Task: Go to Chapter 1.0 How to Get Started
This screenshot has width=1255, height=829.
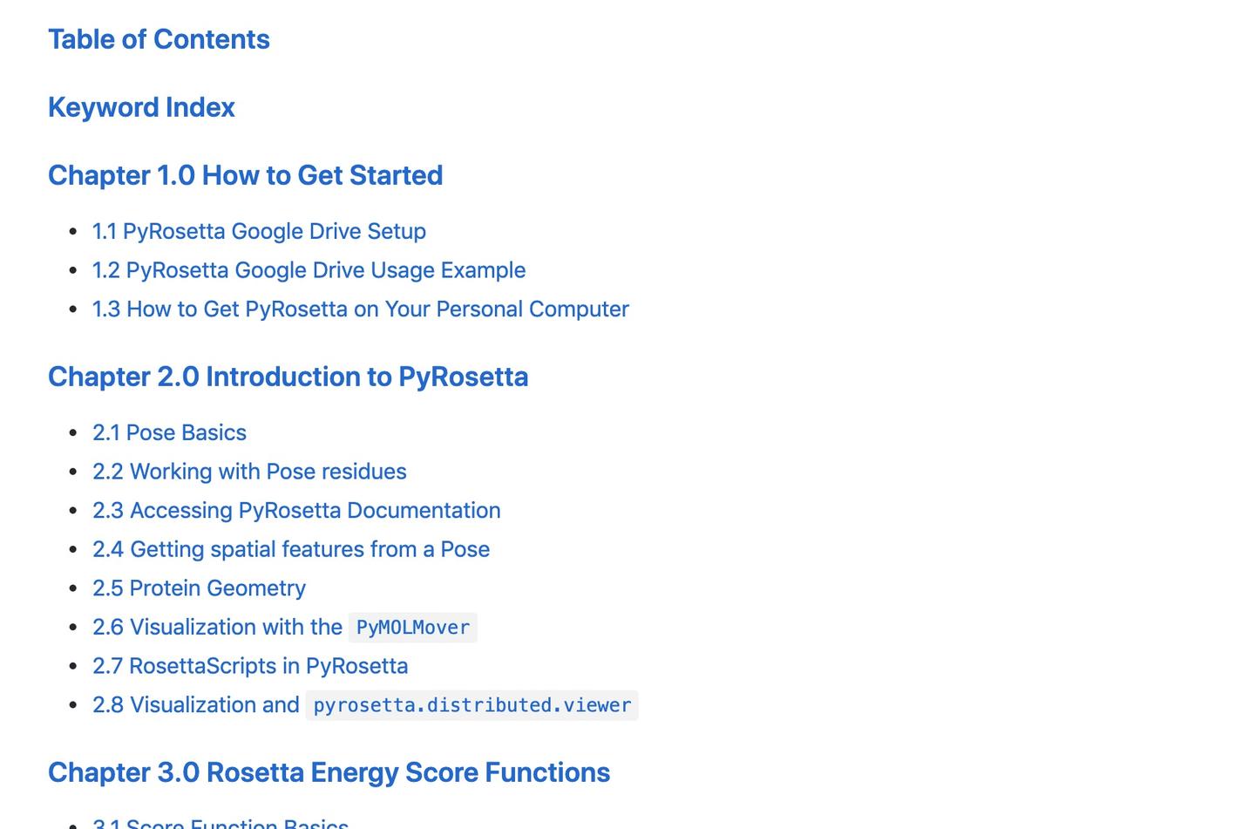Action: coord(245,175)
